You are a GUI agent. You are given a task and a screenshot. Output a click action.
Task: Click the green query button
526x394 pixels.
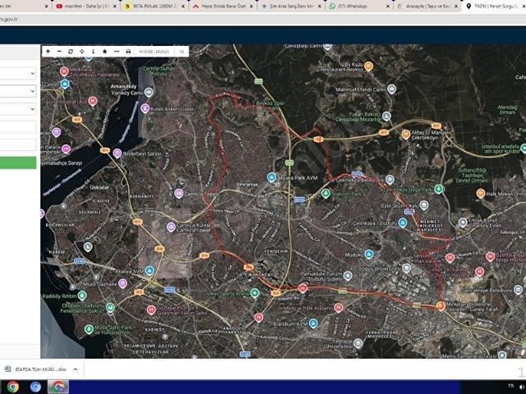coord(17,163)
